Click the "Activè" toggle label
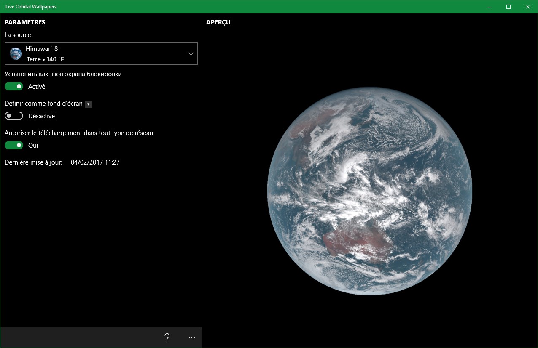 point(36,86)
